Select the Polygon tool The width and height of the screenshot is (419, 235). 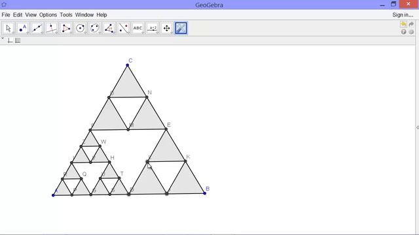click(65, 28)
